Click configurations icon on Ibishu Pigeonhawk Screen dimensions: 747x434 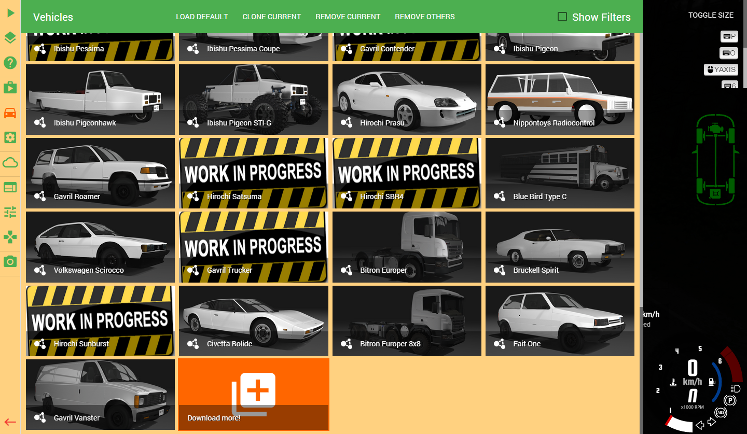40,123
